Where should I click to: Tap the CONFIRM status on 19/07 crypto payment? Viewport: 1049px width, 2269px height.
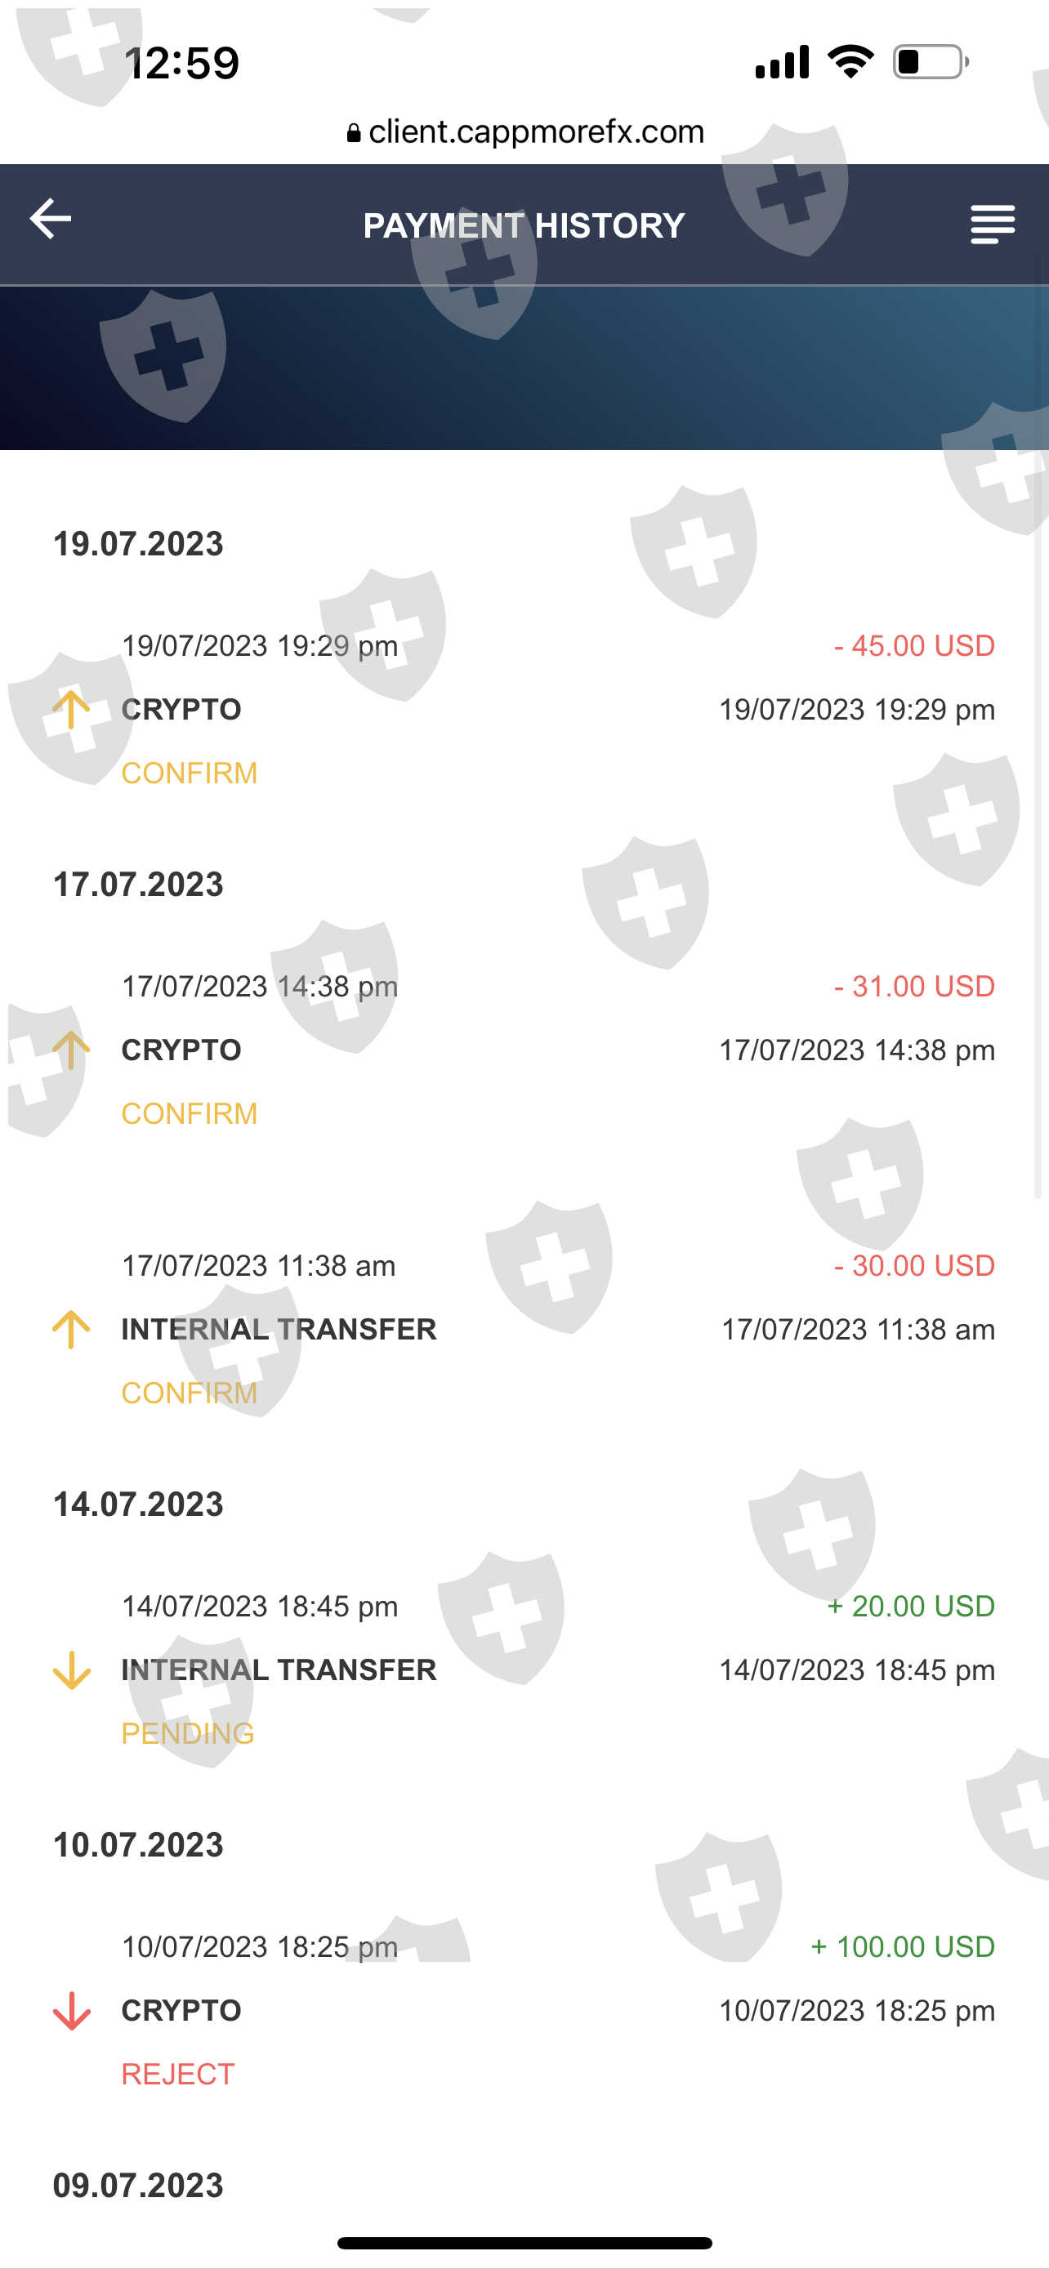[x=190, y=773]
